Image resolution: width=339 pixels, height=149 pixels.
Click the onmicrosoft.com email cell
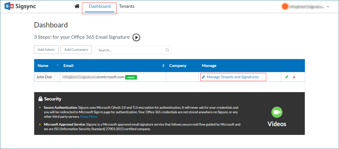[x=113, y=77]
